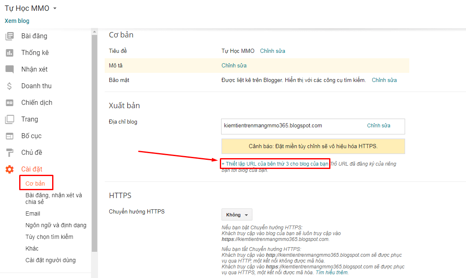Screen dimensions: 466x278
Task: Open Bài đăng, nhận xét và chia sẻ
Action: pyautogui.click(x=53, y=199)
